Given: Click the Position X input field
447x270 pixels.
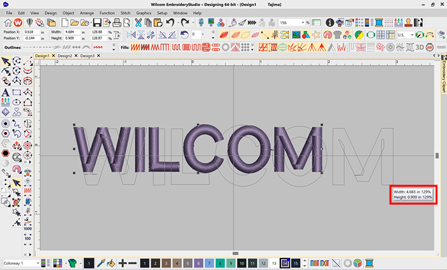Looking at the screenshot, I should [31, 32].
